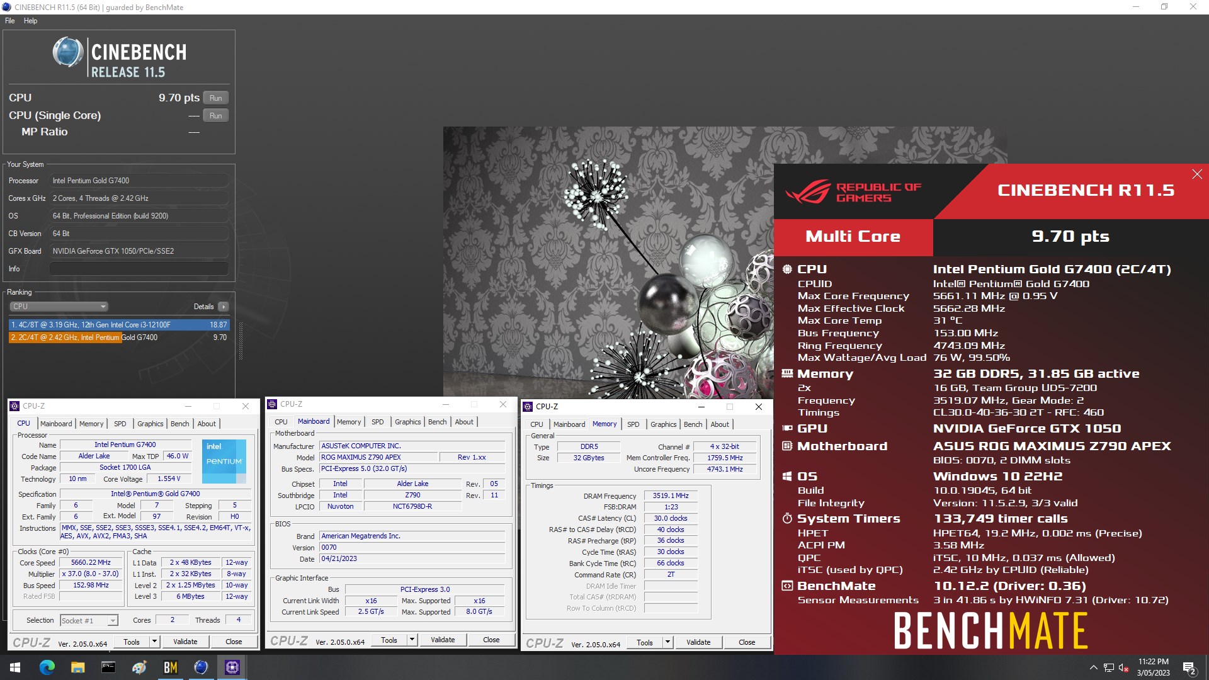Image resolution: width=1209 pixels, height=680 pixels.
Task: Click Close button in CPU-Z Memory window
Action: [747, 642]
